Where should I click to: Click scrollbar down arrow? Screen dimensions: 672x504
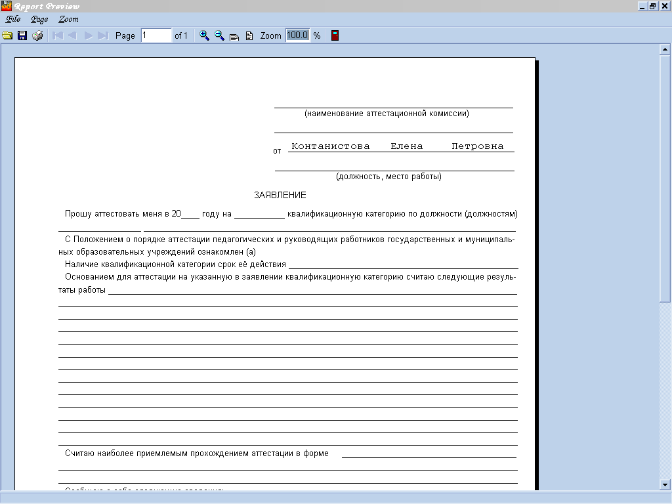click(665, 485)
